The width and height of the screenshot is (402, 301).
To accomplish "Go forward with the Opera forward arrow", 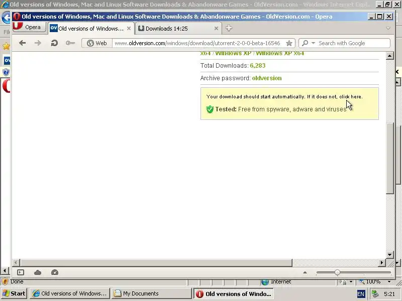I will click(38, 43).
